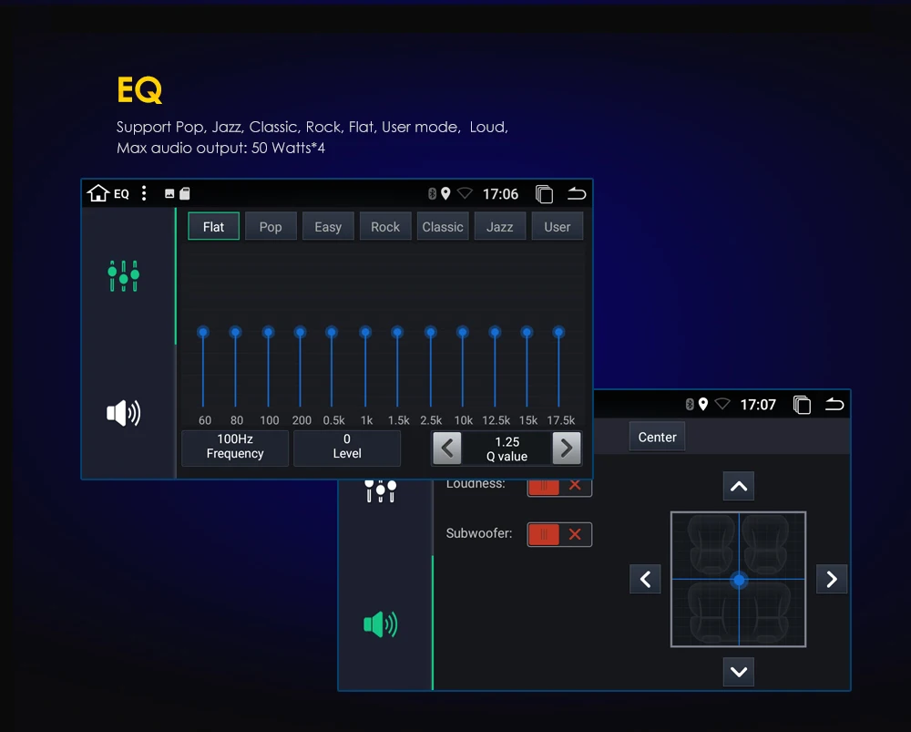Switch to the Pop EQ preset

click(271, 226)
